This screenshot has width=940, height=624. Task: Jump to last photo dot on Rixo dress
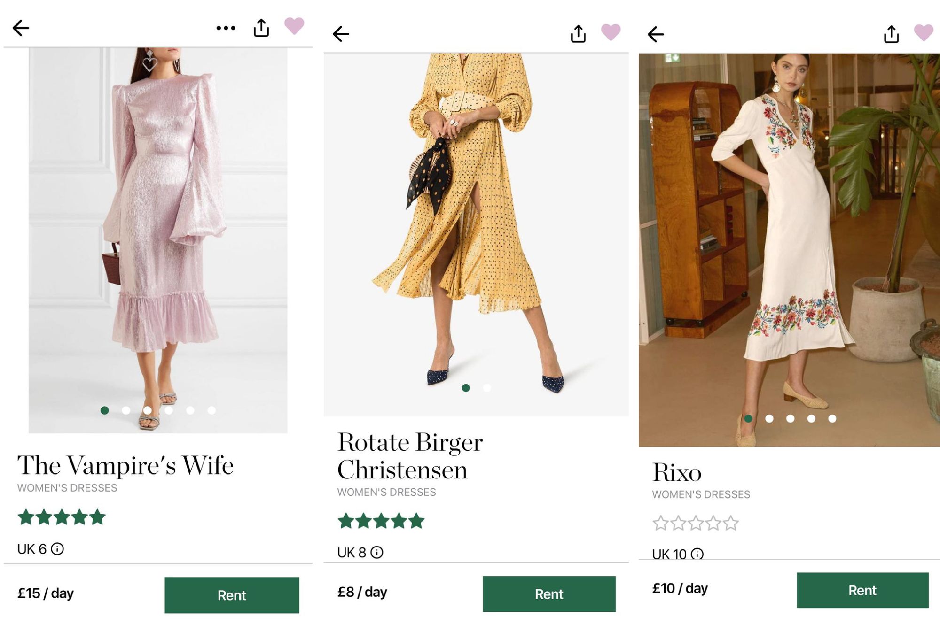tap(832, 418)
